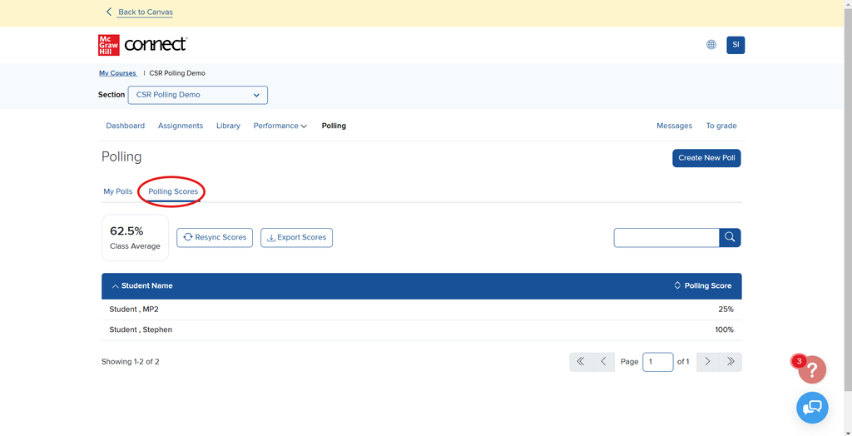This screenshot has width=852, height=436.
Task: Open the Assignments nav item
Action: point(181,126)
